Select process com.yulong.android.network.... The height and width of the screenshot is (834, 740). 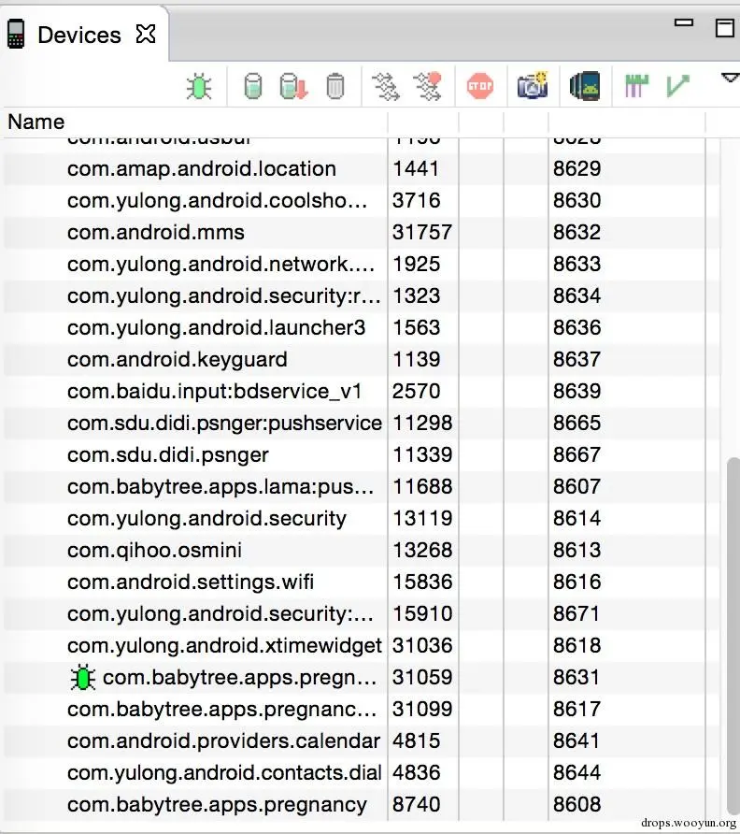[x=221, y=265]
